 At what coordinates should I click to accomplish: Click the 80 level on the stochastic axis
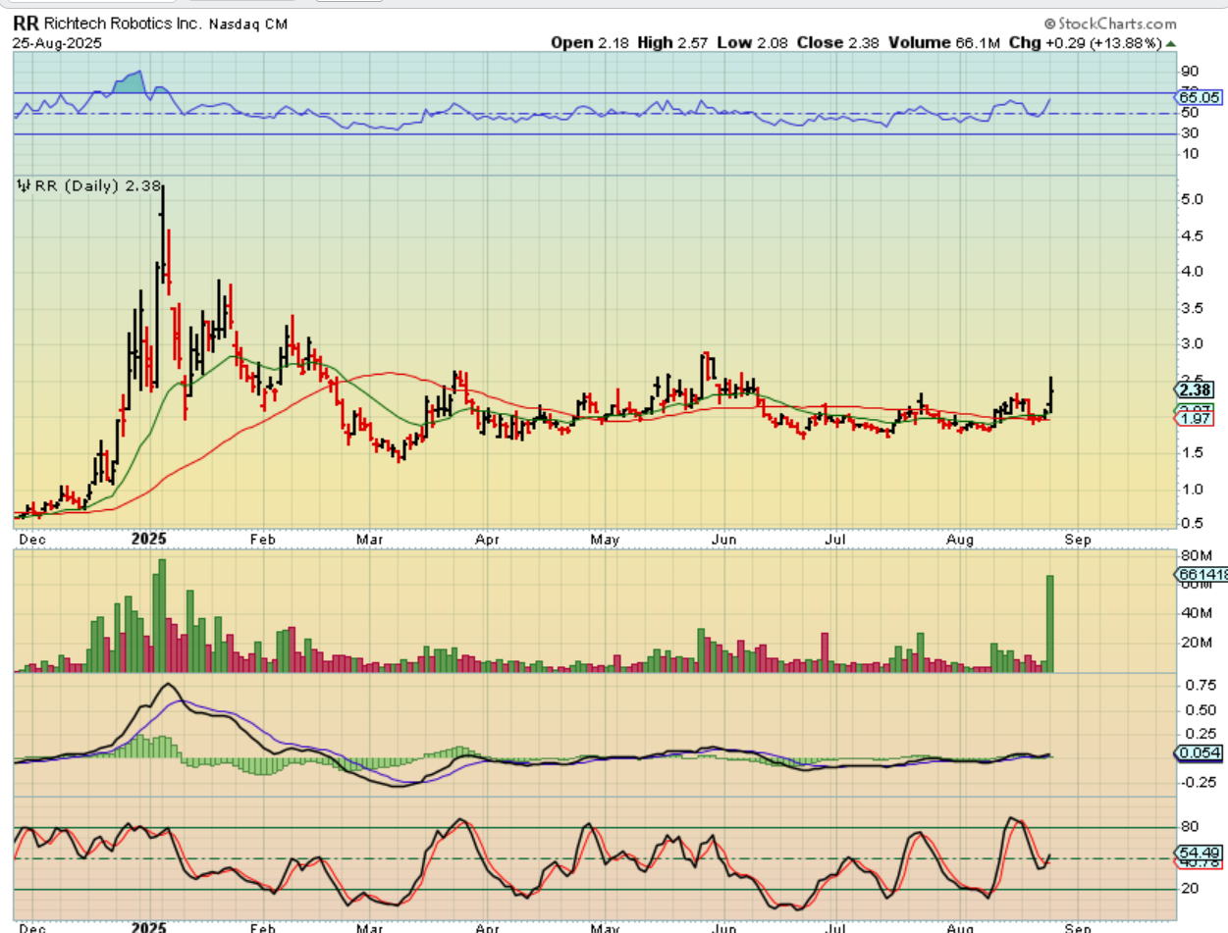pos(1188,827)
